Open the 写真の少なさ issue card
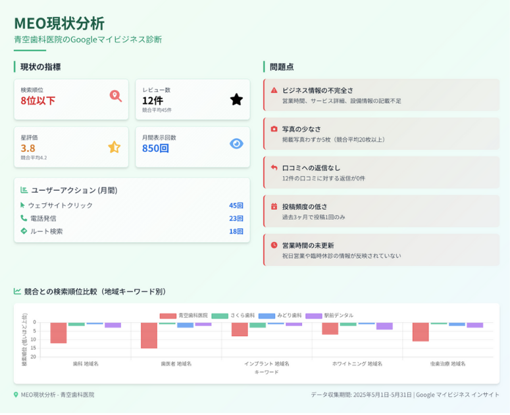The width and height of the screenshot is (510, 415). (381, 134)
